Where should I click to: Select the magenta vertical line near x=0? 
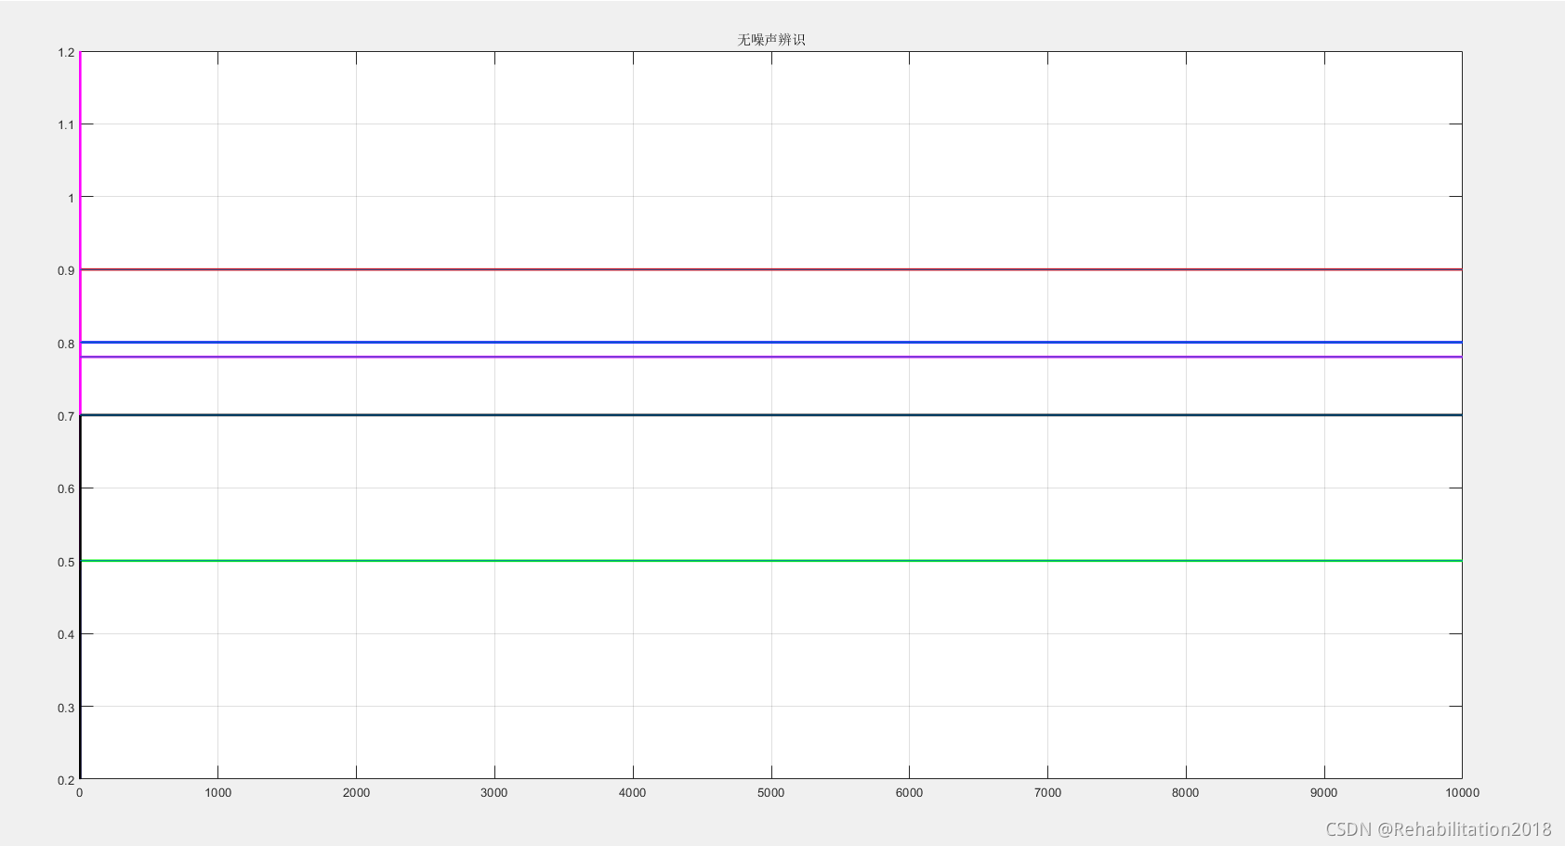81,232
